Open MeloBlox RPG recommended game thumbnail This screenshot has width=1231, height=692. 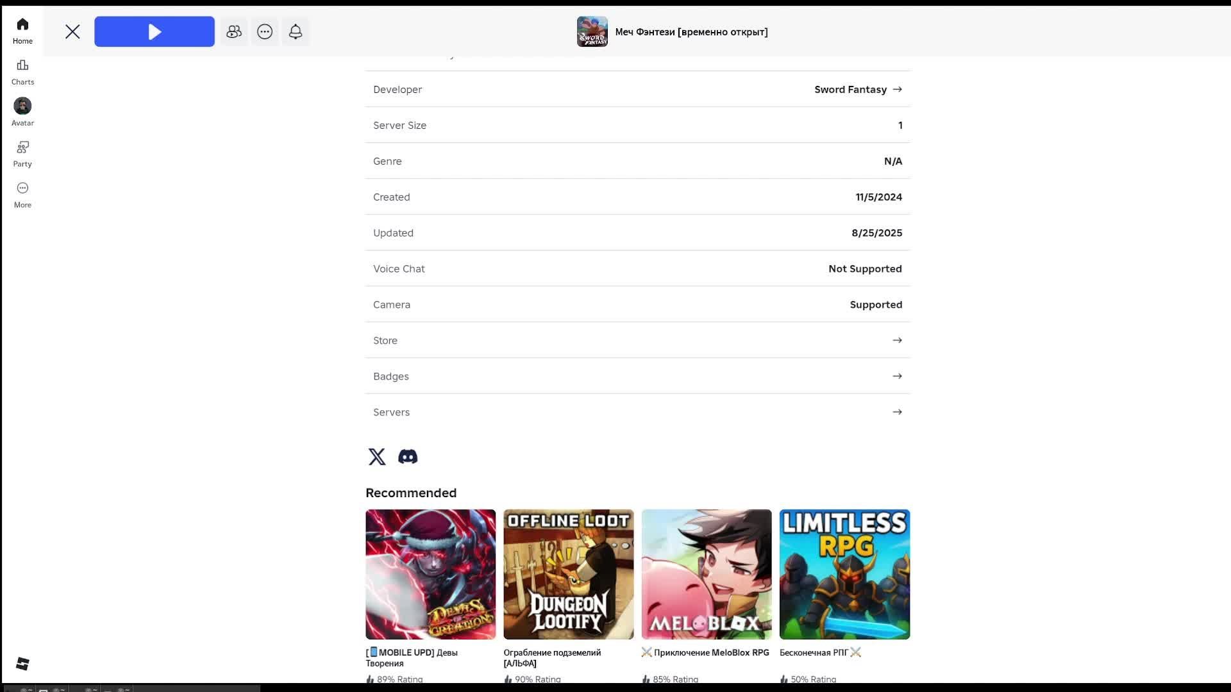pyautogui.click(x=706, y=574)
